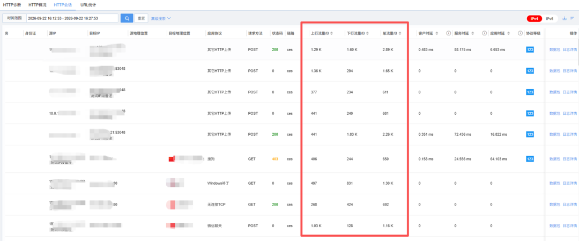
Task: Select the 无连接TCP protocol cell
Action: coord(217,205)
